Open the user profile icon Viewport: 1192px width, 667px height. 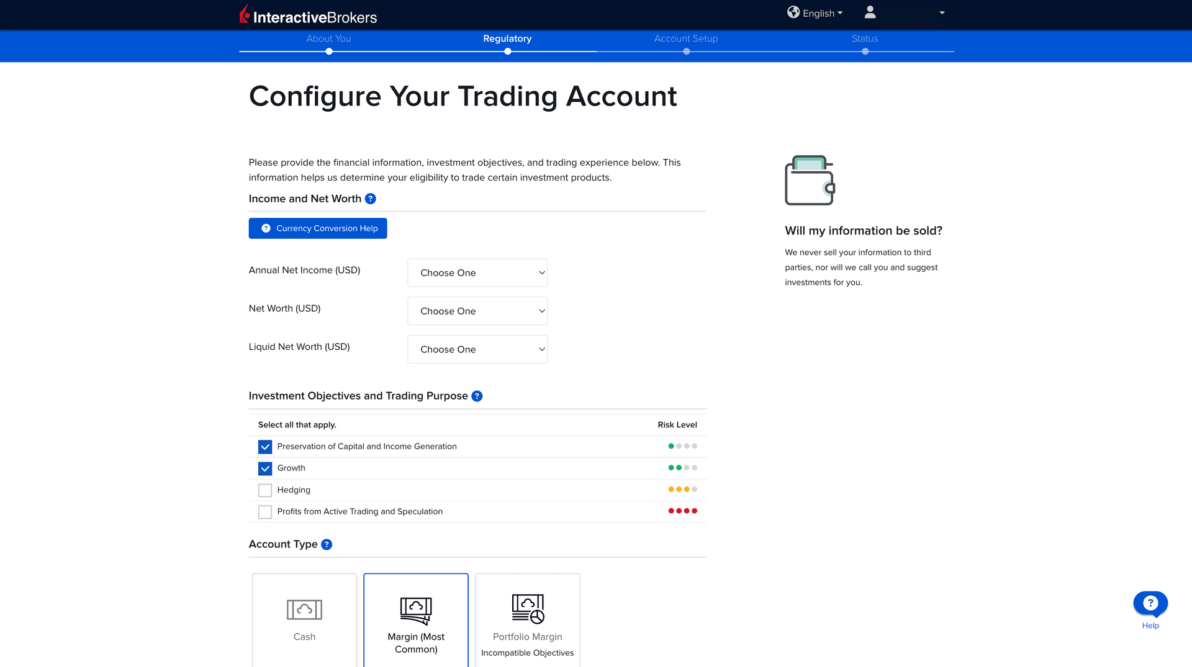click(x=870, y=12)
